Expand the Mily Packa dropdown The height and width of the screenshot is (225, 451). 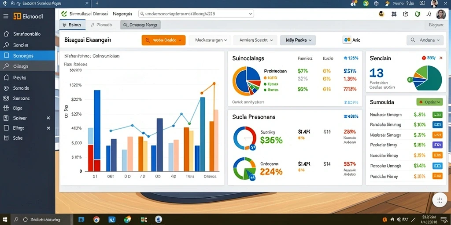(x=298, y=40)
